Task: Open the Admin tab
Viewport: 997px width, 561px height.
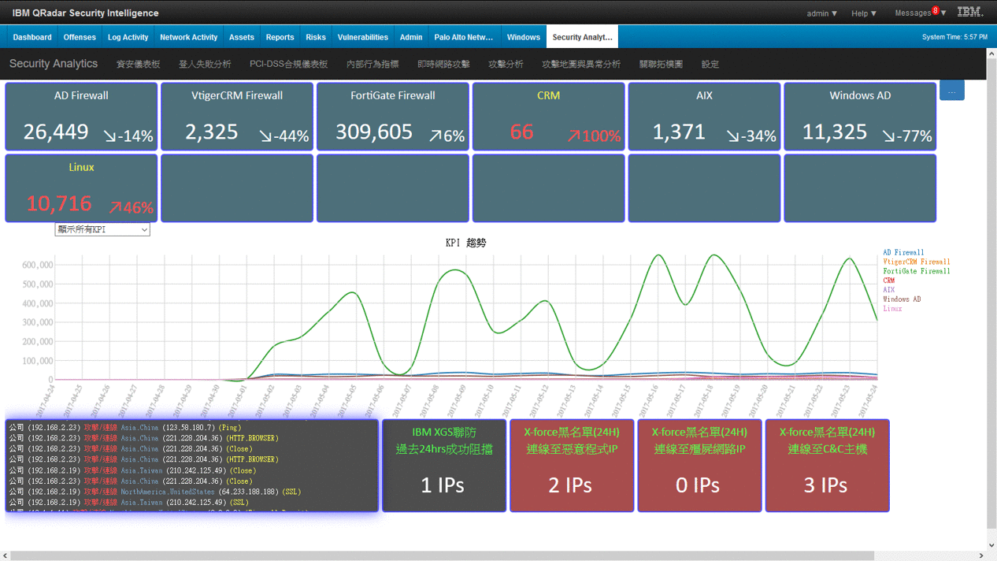Action: pyautogui.click(x=411, y=37)
